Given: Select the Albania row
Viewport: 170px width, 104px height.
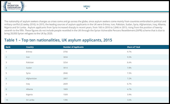Looking at the screenshot, I should [x=87, y=89].
